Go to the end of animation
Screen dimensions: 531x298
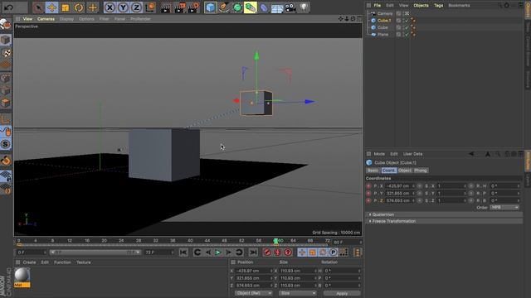253,252
